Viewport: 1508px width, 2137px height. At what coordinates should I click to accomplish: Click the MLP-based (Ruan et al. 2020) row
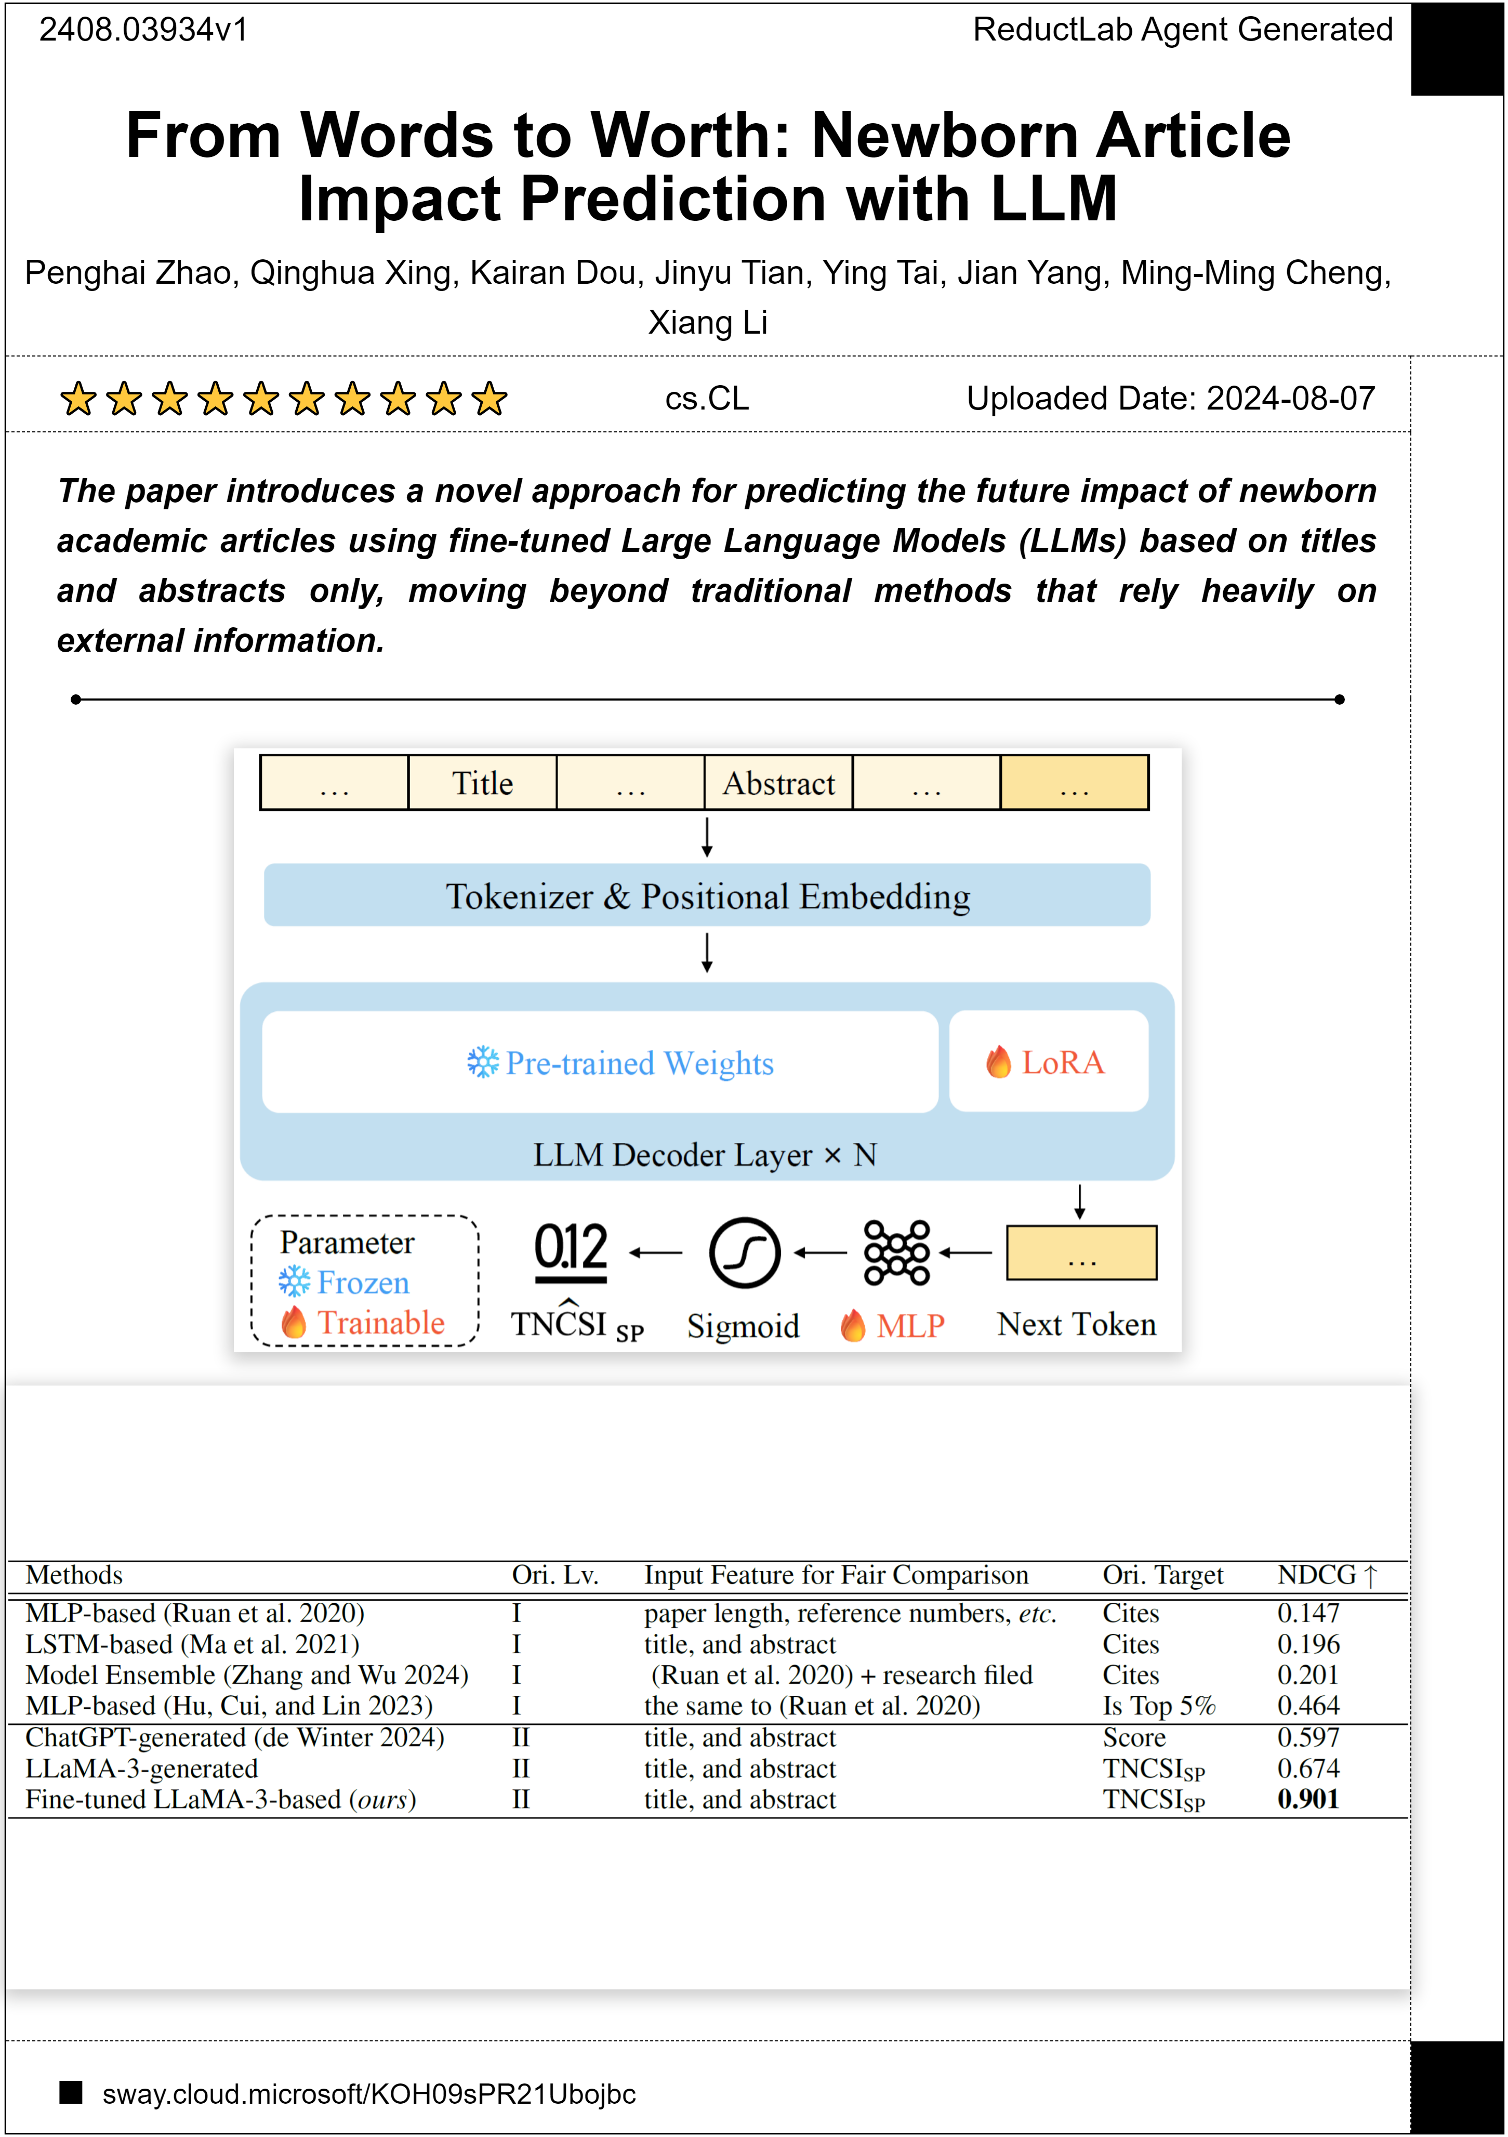click(707, 1613)
